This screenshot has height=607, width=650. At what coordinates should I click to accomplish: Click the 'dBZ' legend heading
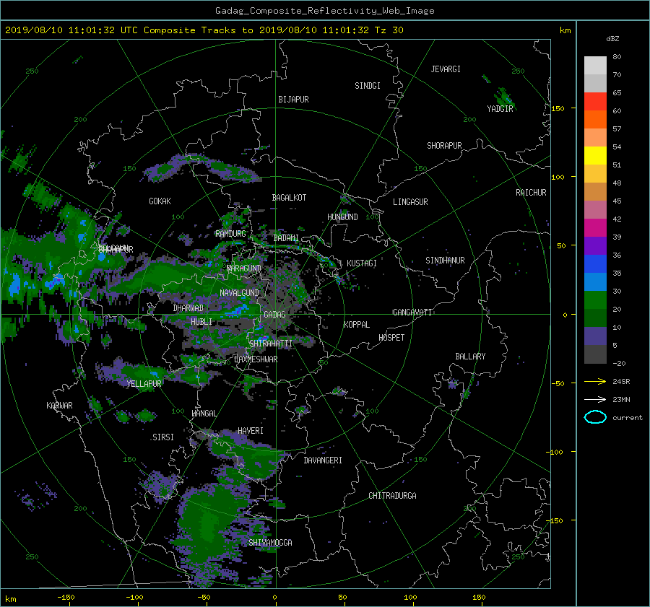(x=612, y=38)
